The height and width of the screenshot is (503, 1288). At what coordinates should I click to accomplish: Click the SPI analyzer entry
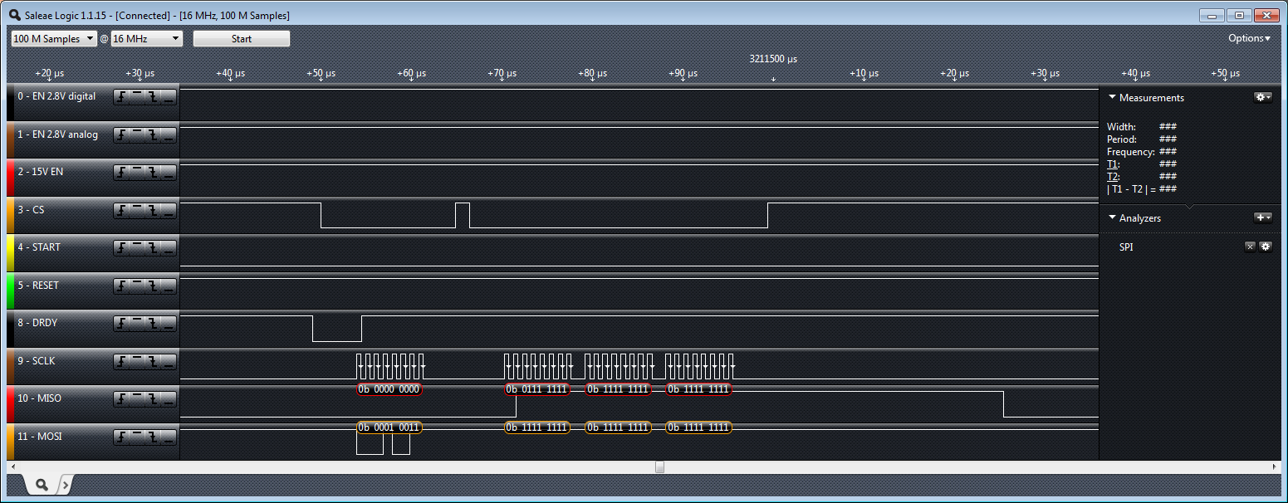pos(1128,247)
